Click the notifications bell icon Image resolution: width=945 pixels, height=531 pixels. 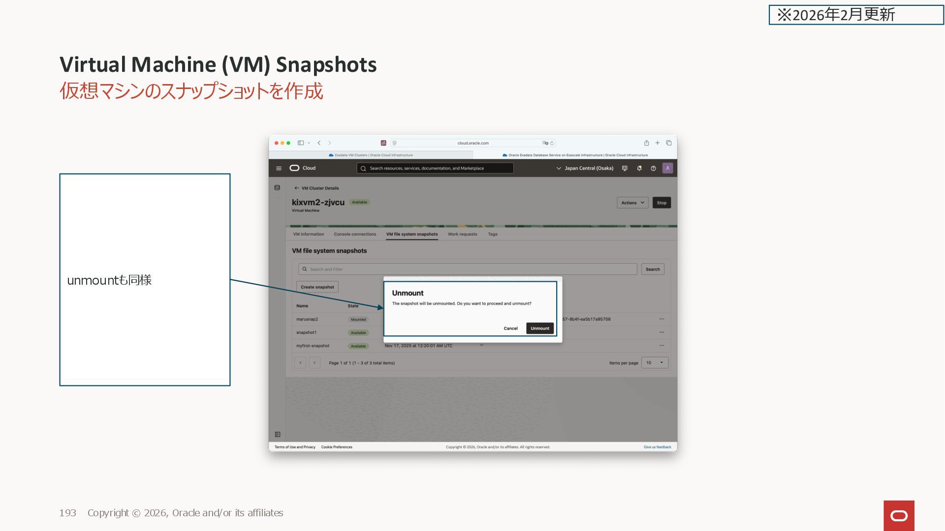[x=639, y=168]
